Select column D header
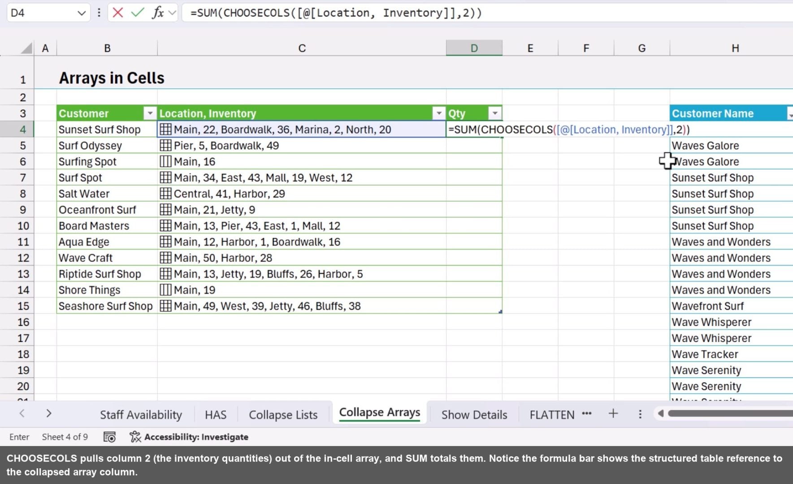 click(x=474, y=48)
